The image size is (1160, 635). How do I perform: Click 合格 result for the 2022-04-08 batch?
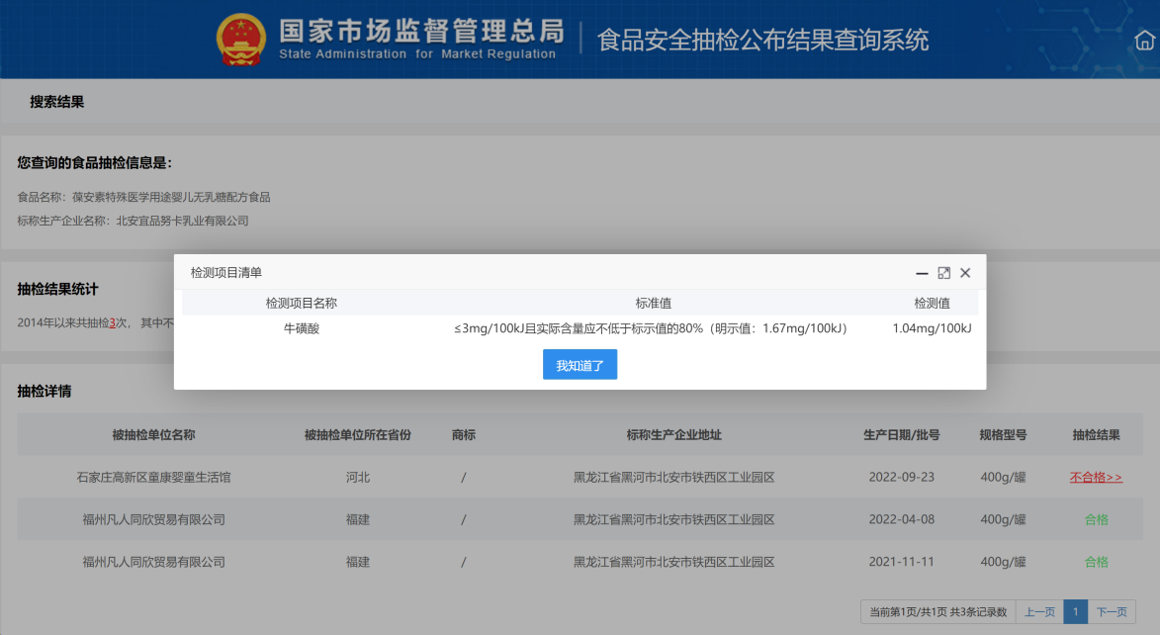1096,519
